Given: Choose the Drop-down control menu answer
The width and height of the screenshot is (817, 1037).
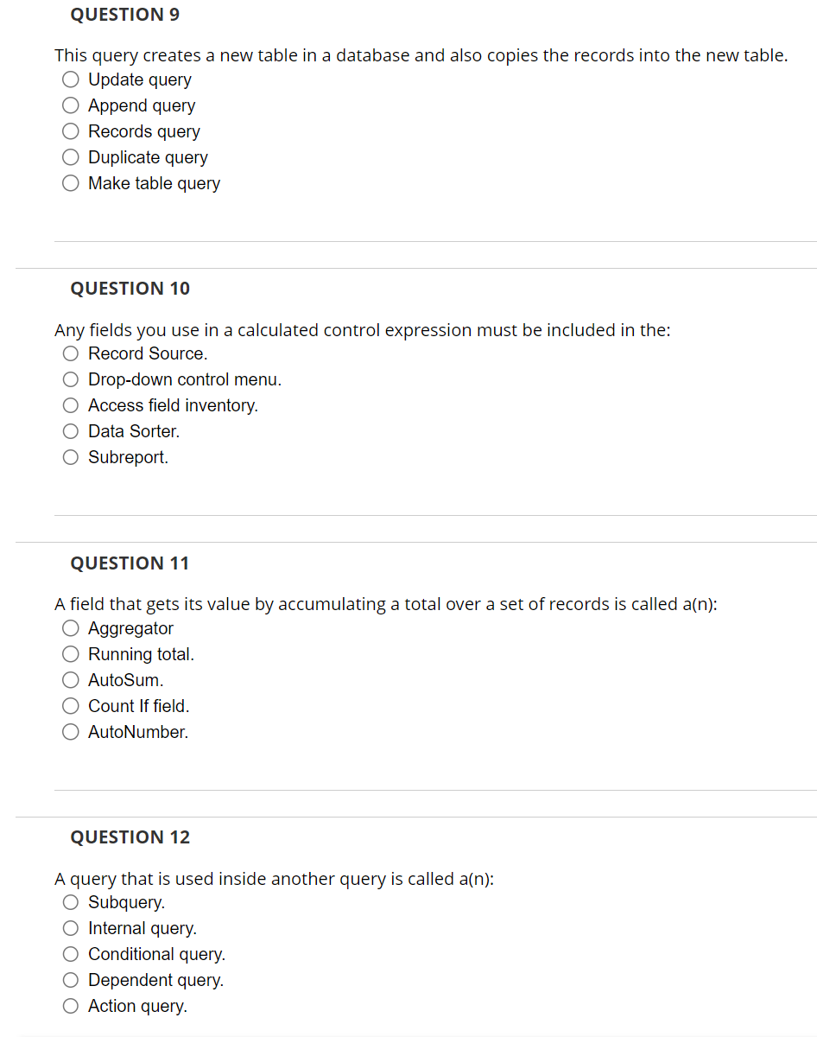Looking at the screenshot, I should pyautogui.click(x=70, y=379).
